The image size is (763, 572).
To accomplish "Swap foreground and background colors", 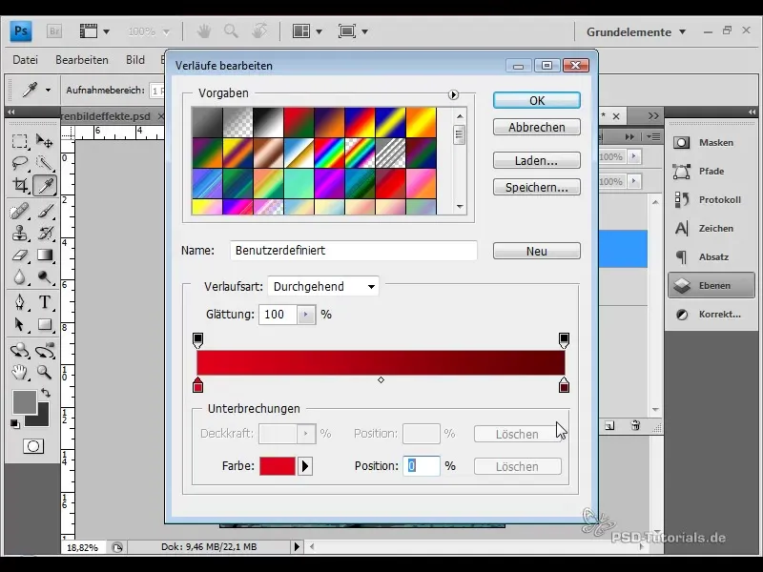I will (x=46, y=393).
